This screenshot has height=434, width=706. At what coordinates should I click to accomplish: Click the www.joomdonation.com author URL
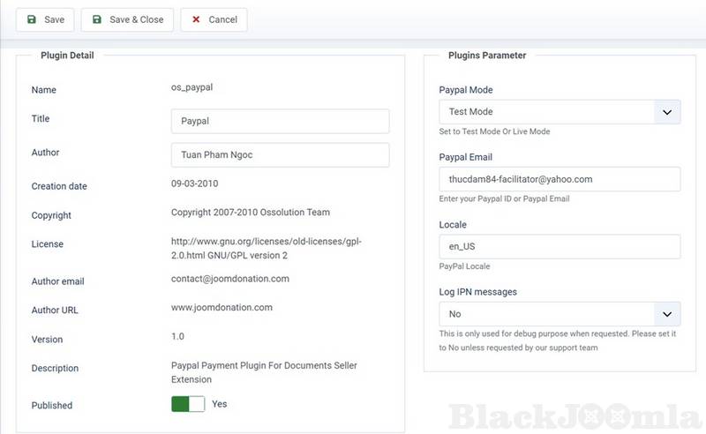(222, 308)
